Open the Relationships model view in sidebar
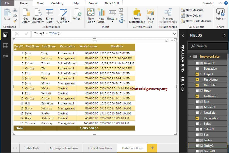Viewport: 229px width, 153px height. coord(6,56)
